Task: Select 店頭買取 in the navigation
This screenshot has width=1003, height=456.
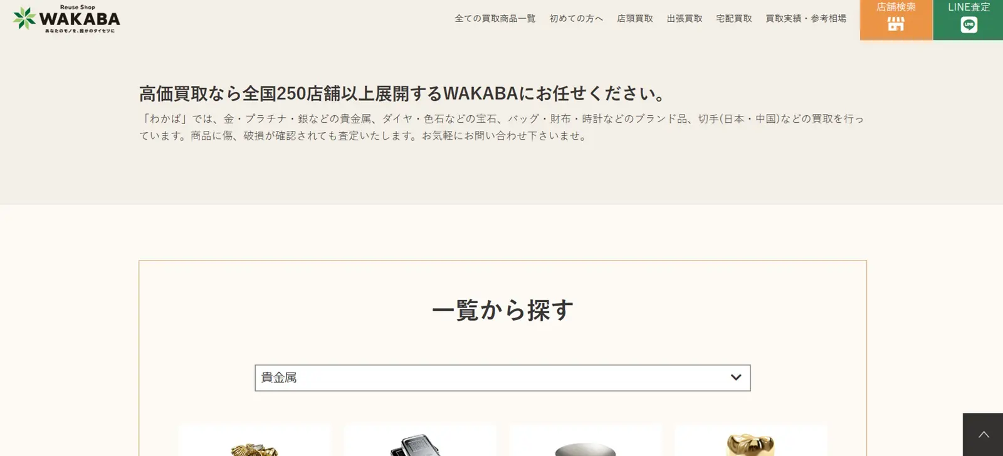Action: pyautogui.click(x=635, y=19)
